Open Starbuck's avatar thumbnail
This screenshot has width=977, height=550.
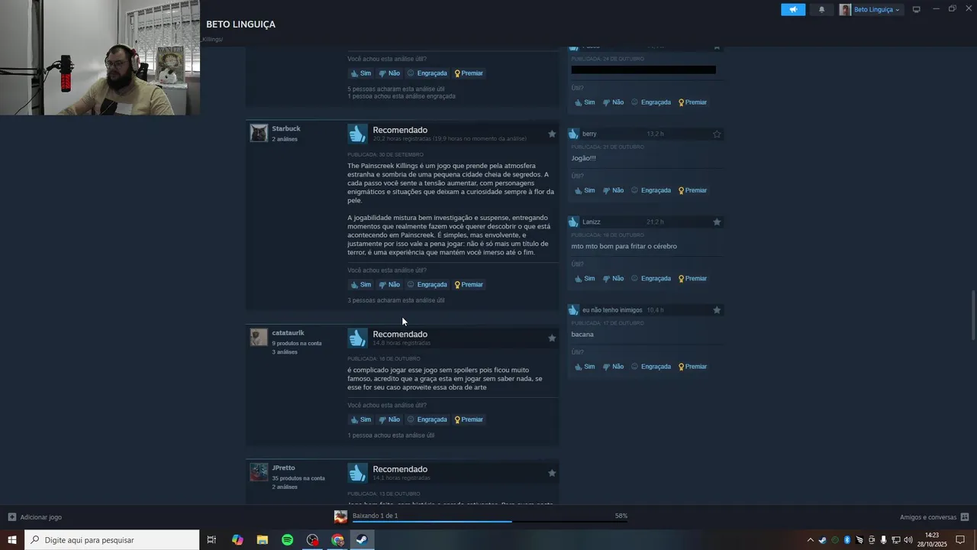259,133
